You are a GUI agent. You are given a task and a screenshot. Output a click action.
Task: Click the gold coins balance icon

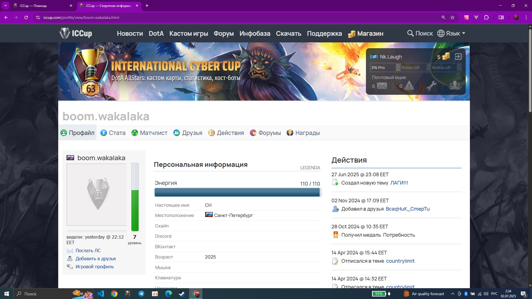[x=446, y=57]
